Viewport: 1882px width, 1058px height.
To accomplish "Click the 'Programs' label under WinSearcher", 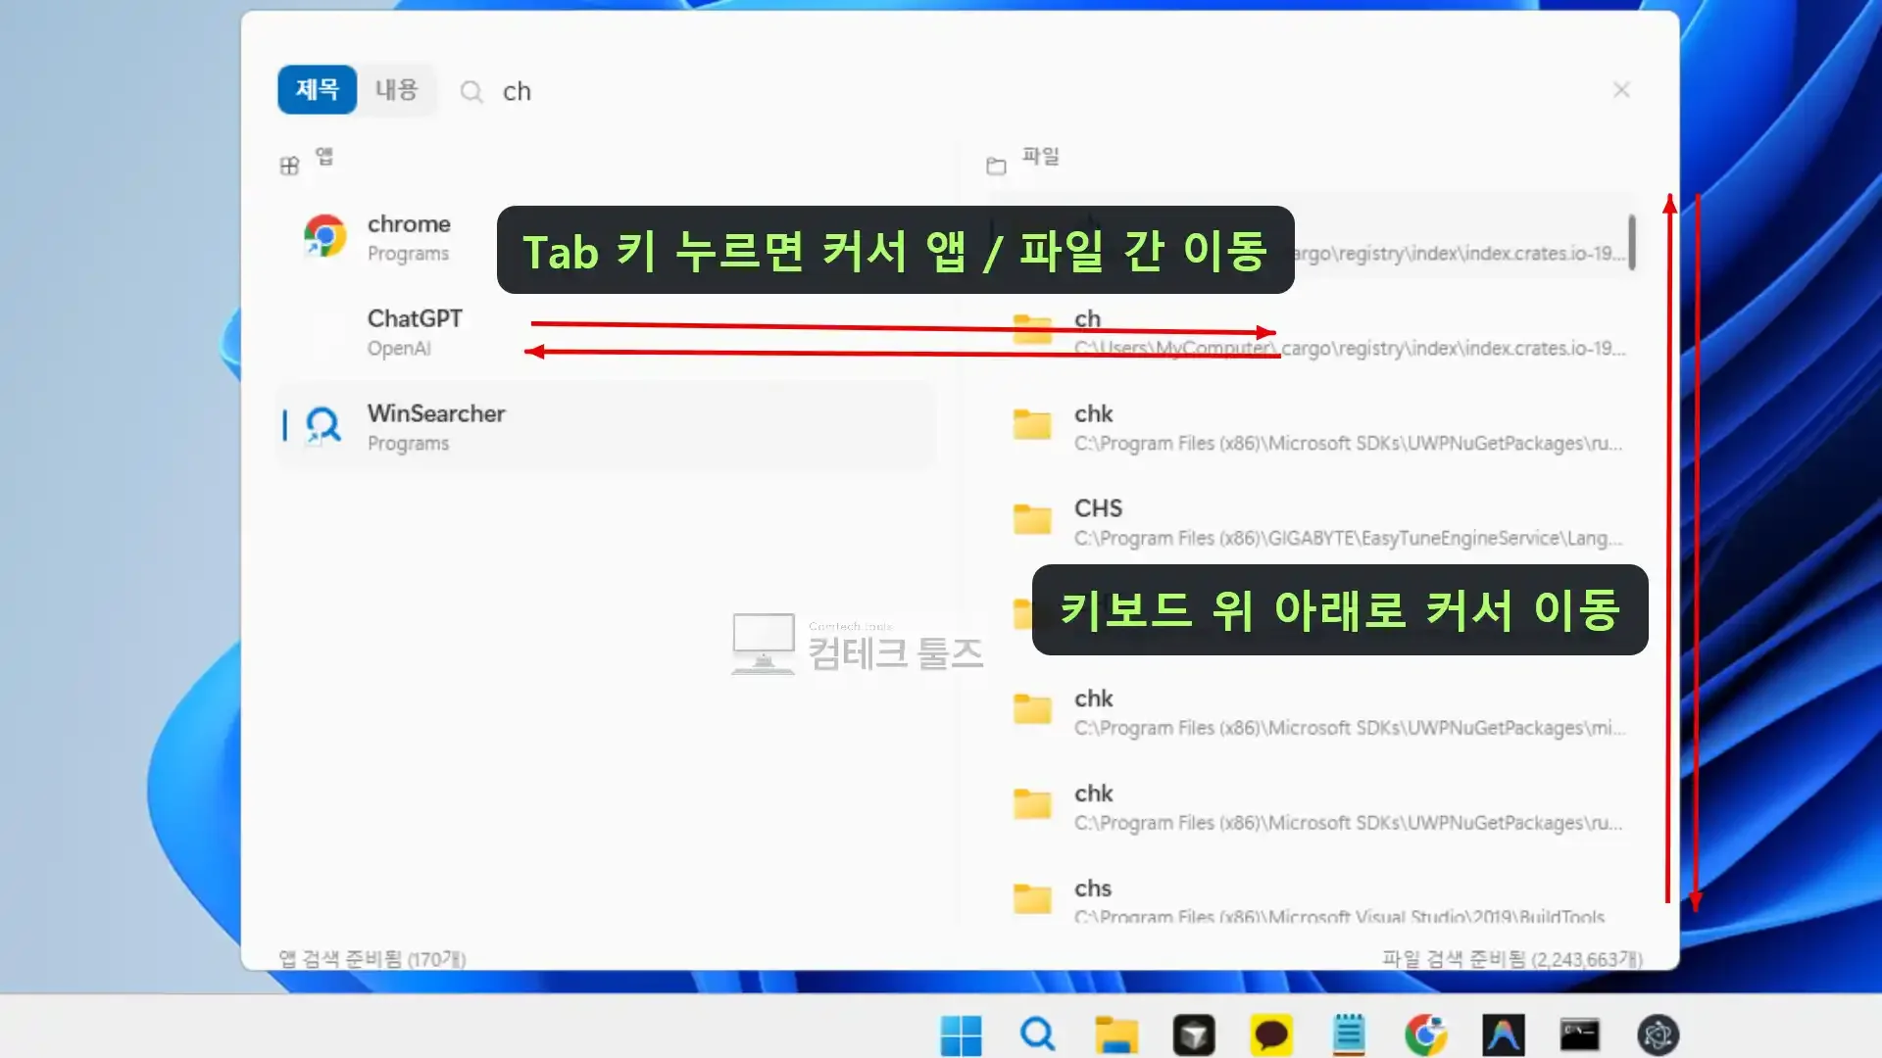I will 408,444.
